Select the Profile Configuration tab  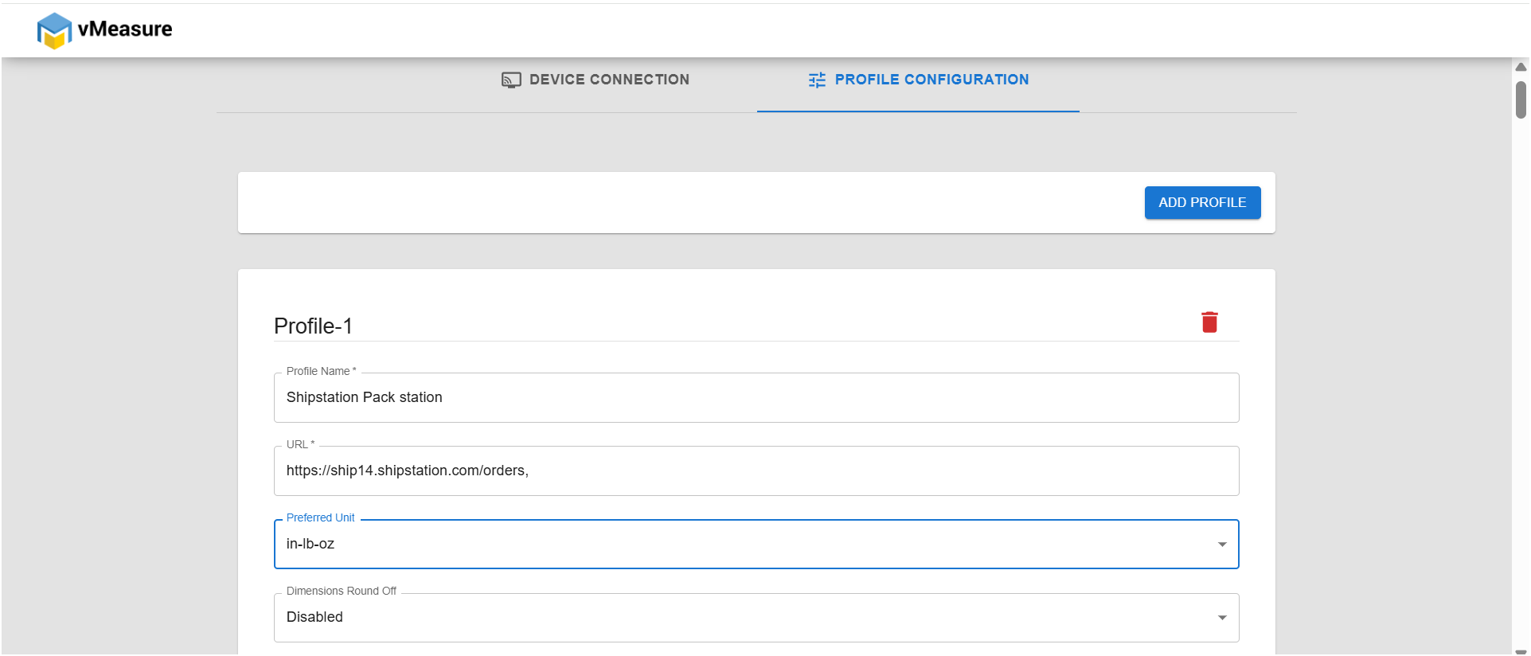click(x=918, y=80)
